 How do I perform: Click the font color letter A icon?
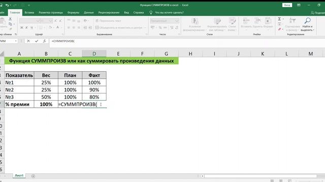58,27
